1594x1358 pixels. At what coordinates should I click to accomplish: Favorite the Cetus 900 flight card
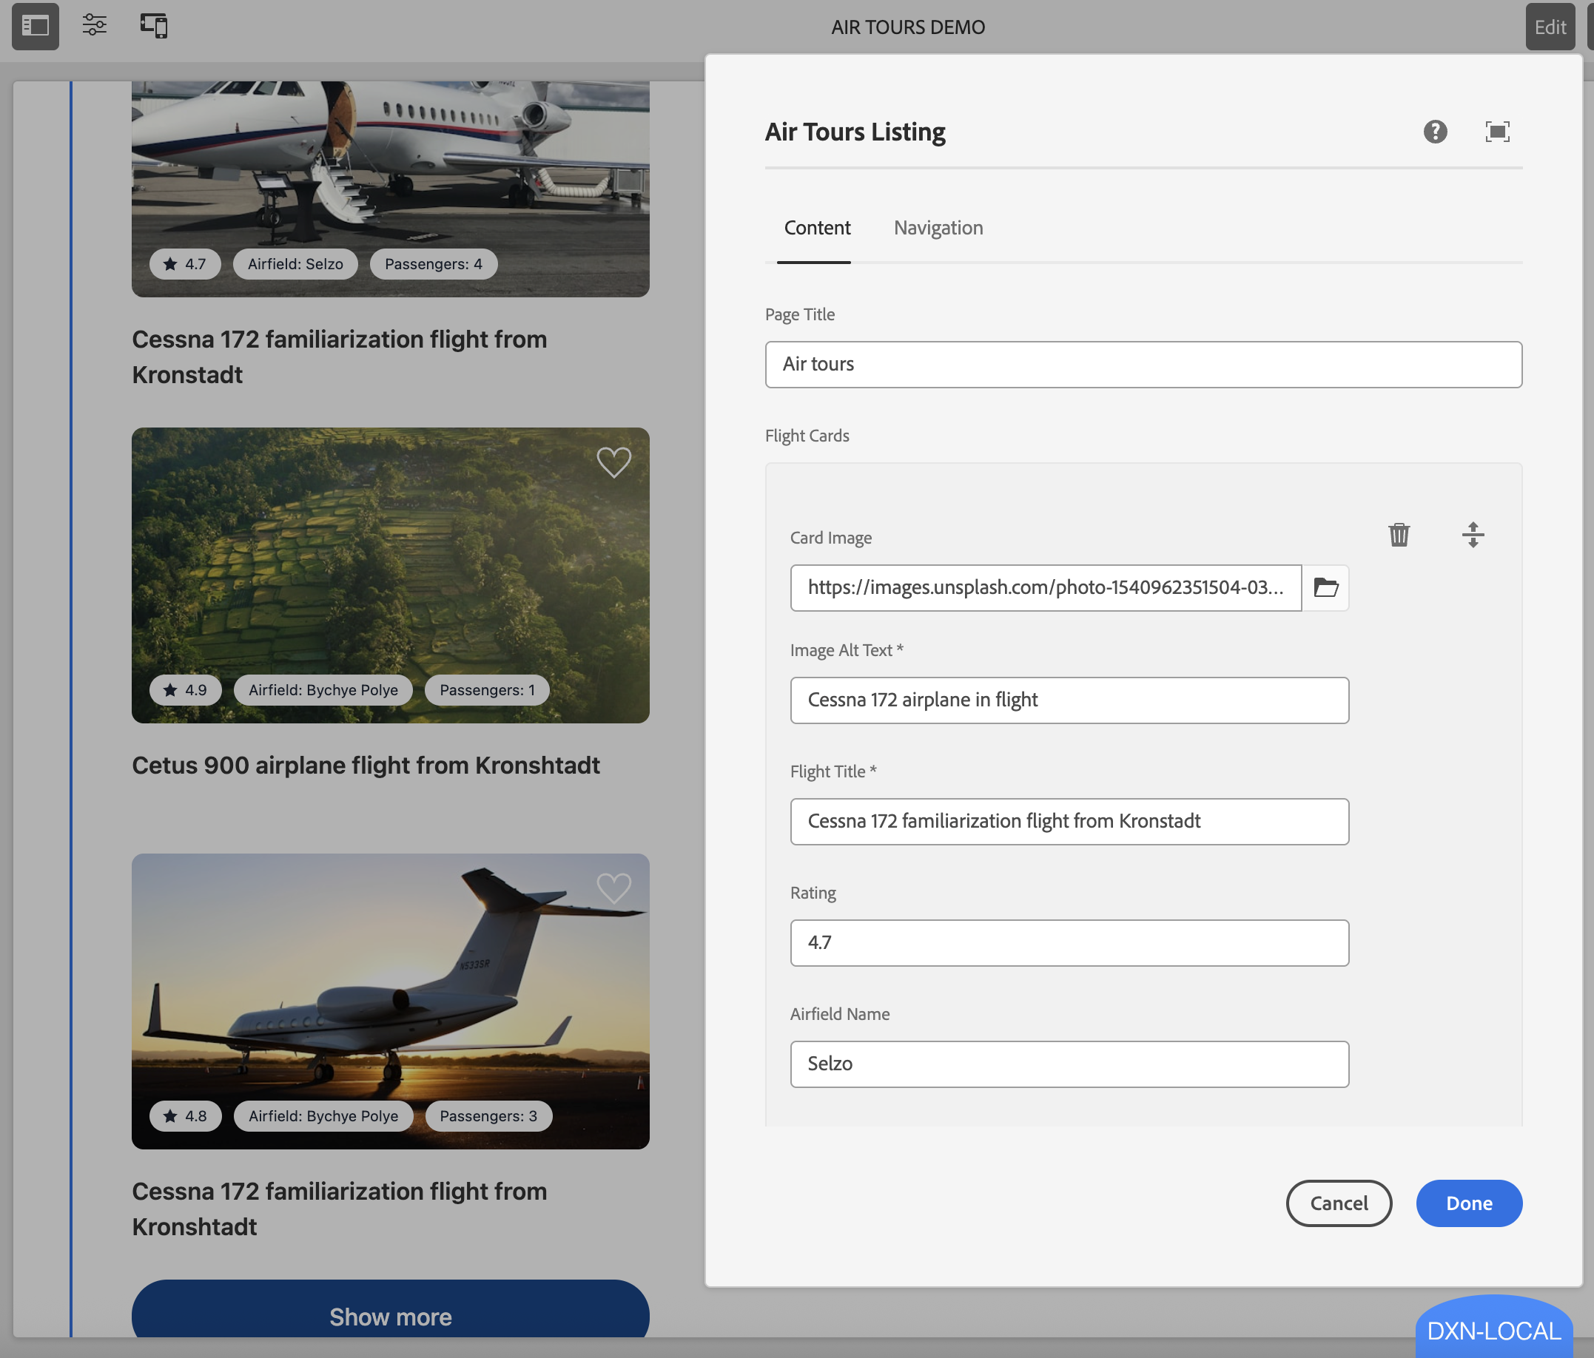click(x=613, y=462)
